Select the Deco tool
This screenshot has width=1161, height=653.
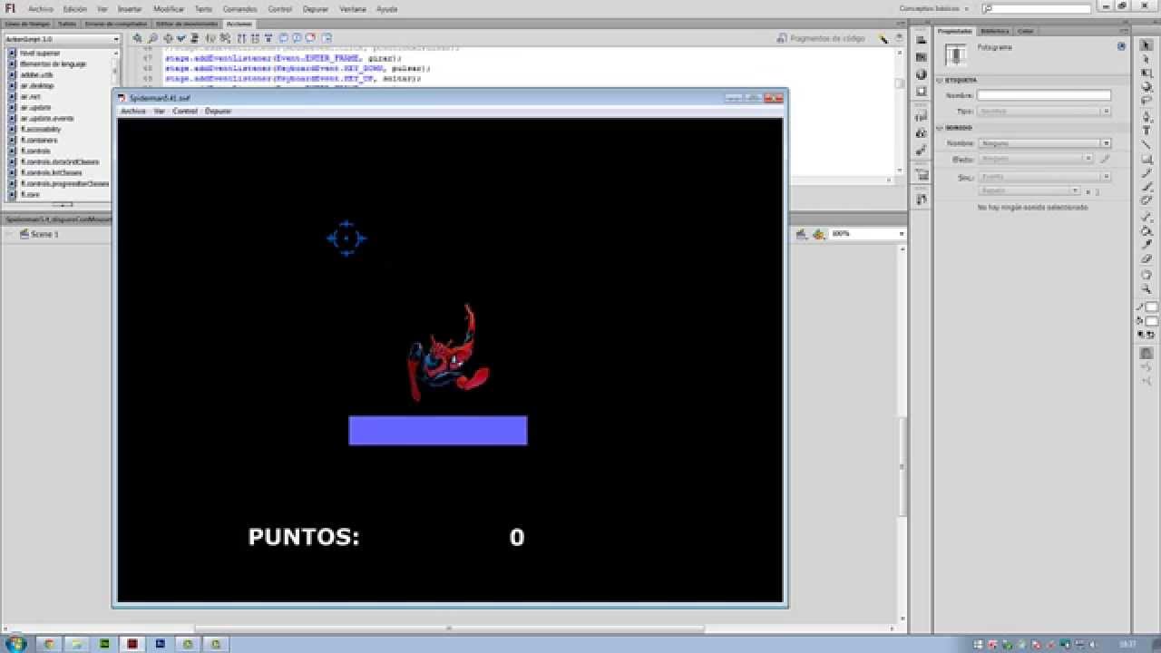click(1146, 200)
